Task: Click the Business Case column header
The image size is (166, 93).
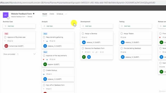Action: click(8, 22)
